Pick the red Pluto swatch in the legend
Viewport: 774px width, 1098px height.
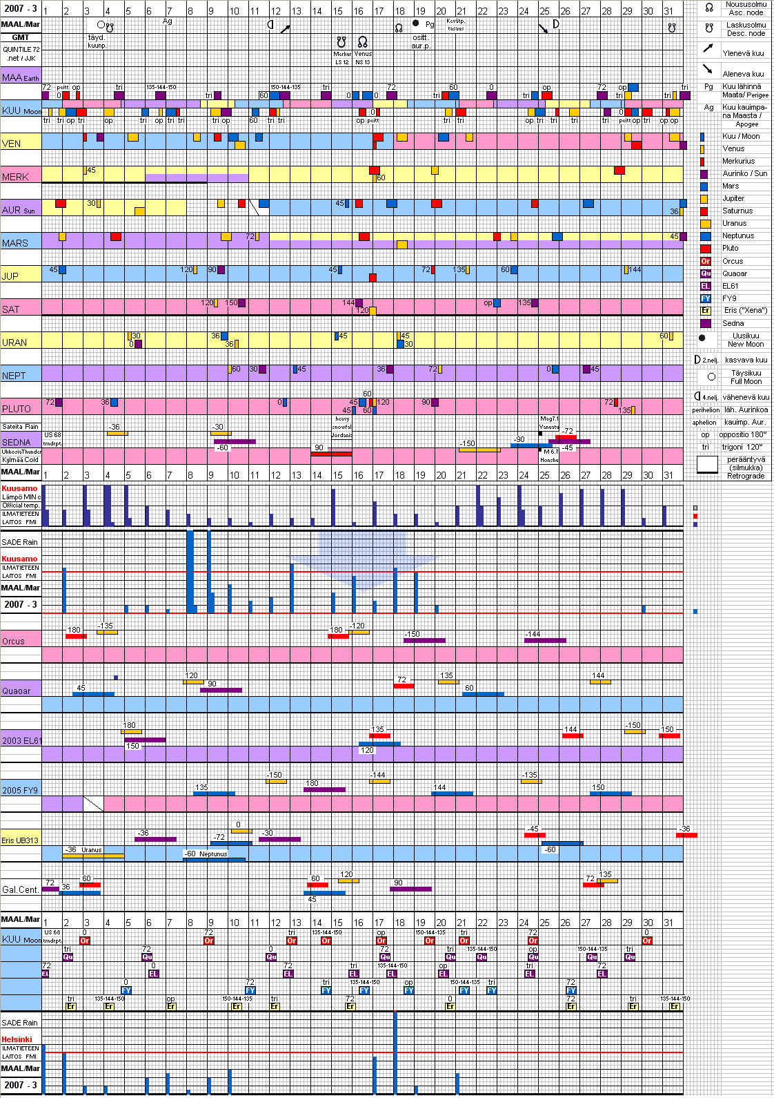click(705, 249)
